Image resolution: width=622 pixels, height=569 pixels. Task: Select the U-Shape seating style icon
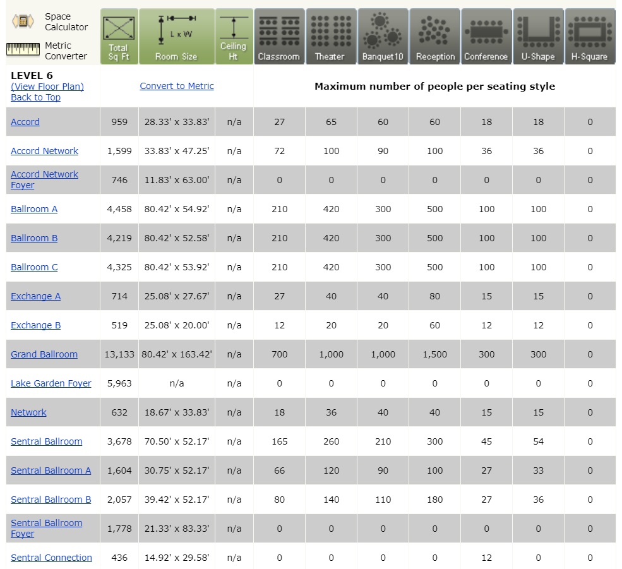click(x=538, y=37)
